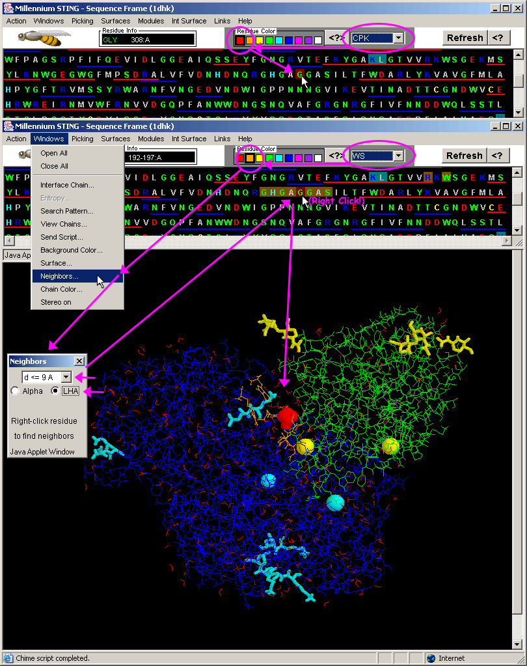Choose 'Open All' from the Windows menu

tap(77, 153)
